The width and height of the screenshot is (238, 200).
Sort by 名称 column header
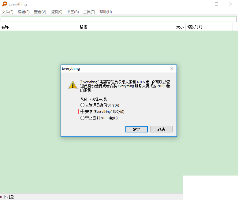tap(39, 27)
